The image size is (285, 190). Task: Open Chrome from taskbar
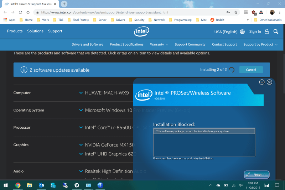(x=18, y=185)
